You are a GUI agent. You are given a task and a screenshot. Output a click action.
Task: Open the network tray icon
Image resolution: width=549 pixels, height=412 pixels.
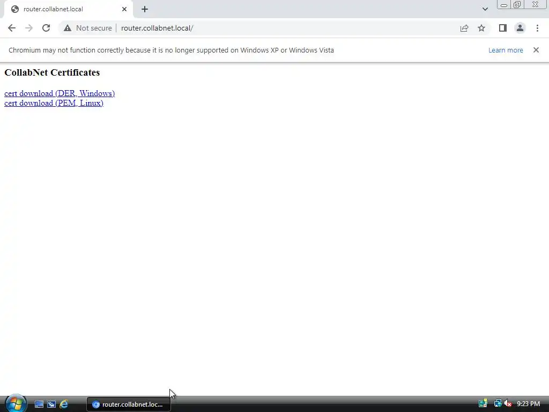click(x=498, y=403)
